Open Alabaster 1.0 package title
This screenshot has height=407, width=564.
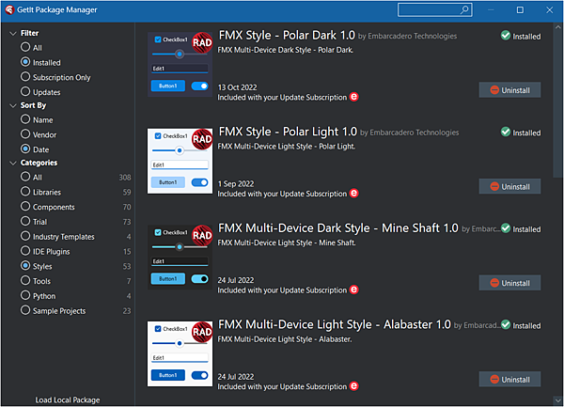pyautogui.click(x=334, y=324)
